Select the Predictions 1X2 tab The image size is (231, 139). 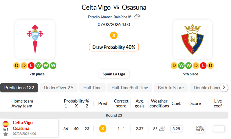19,88
